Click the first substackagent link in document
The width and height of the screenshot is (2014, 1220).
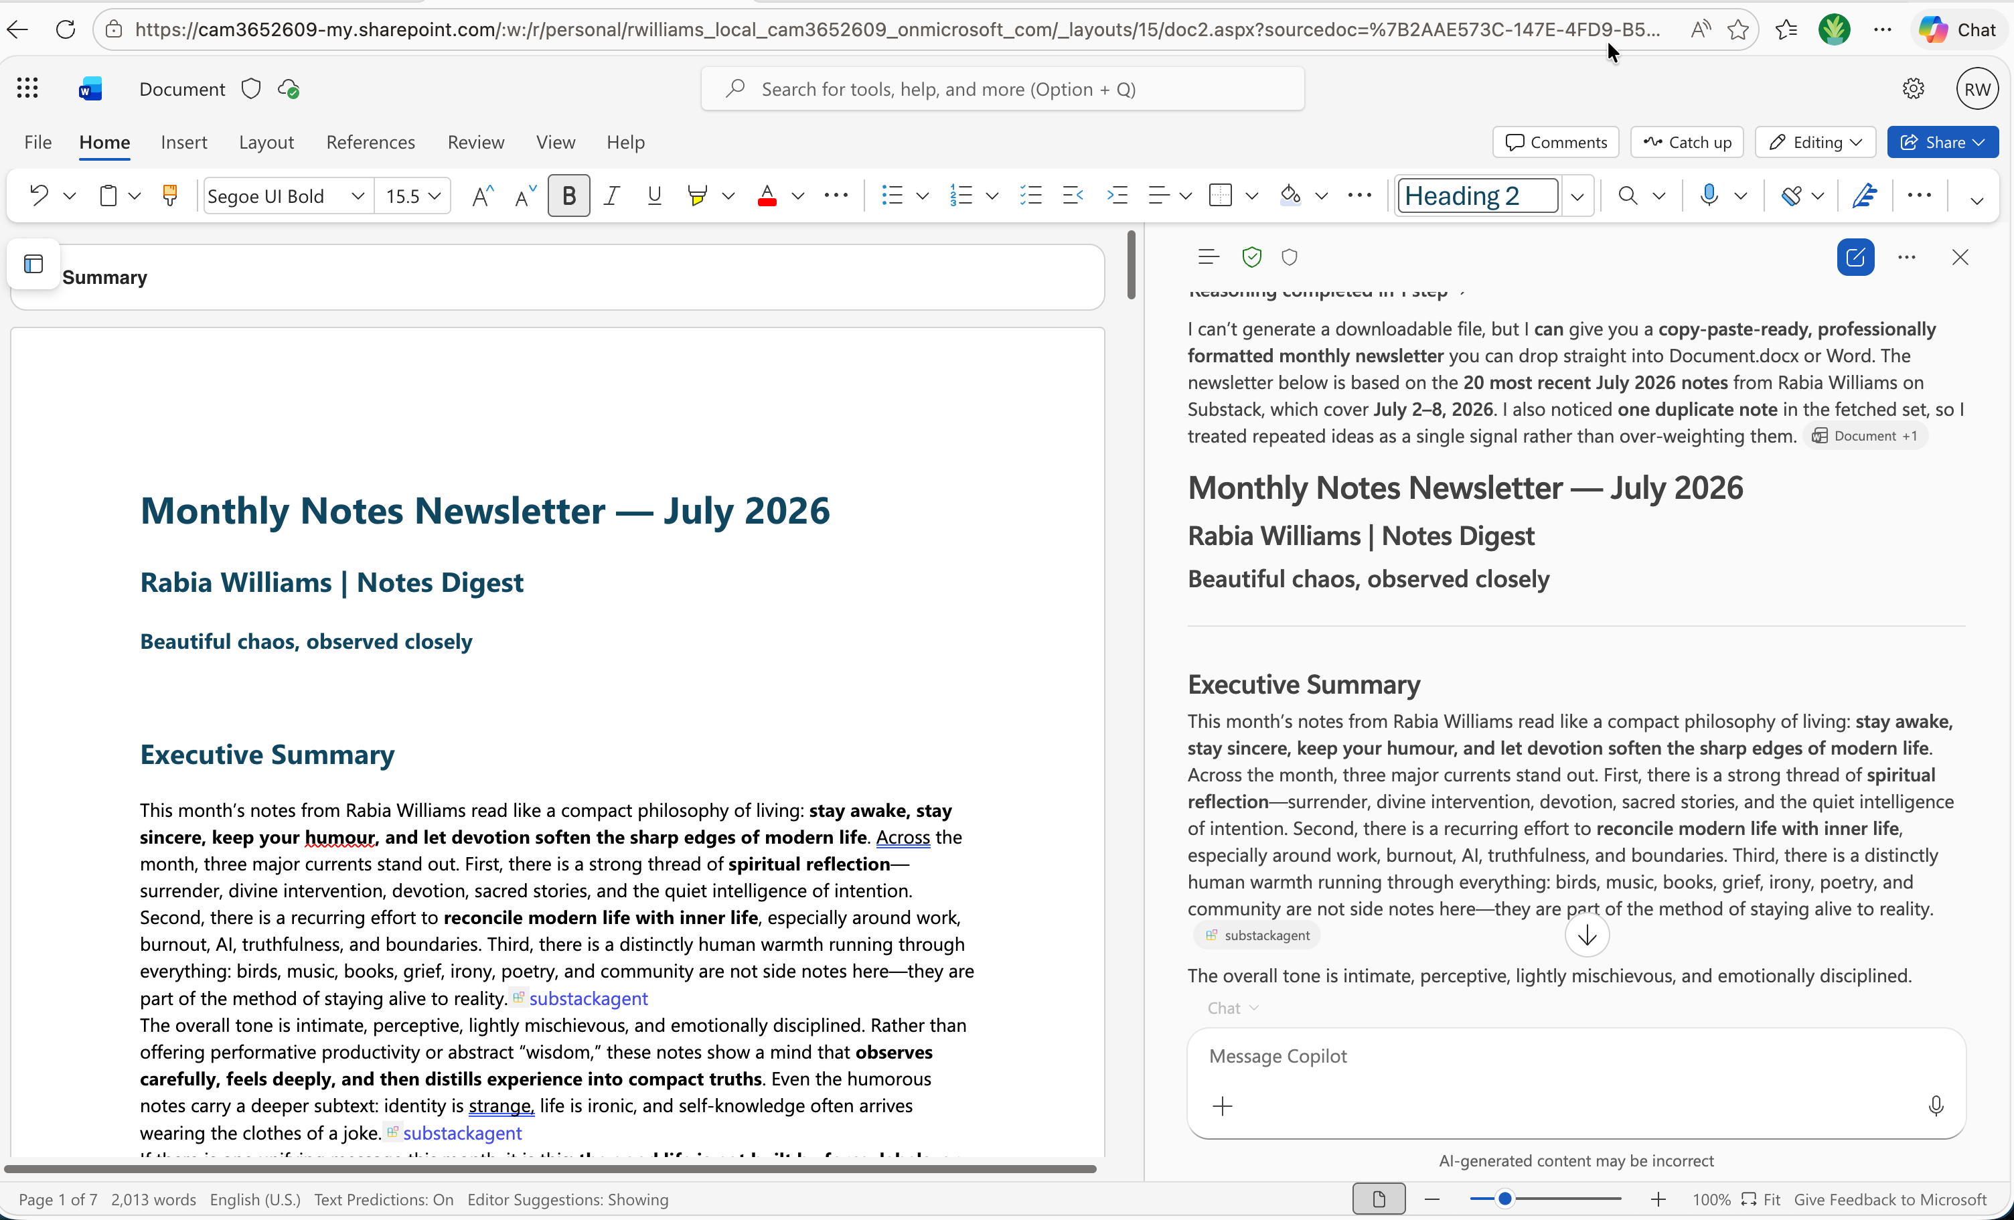tap(588, 998)
